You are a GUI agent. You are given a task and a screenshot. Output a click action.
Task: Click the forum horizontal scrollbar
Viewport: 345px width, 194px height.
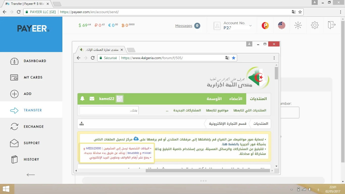(208, 171)
